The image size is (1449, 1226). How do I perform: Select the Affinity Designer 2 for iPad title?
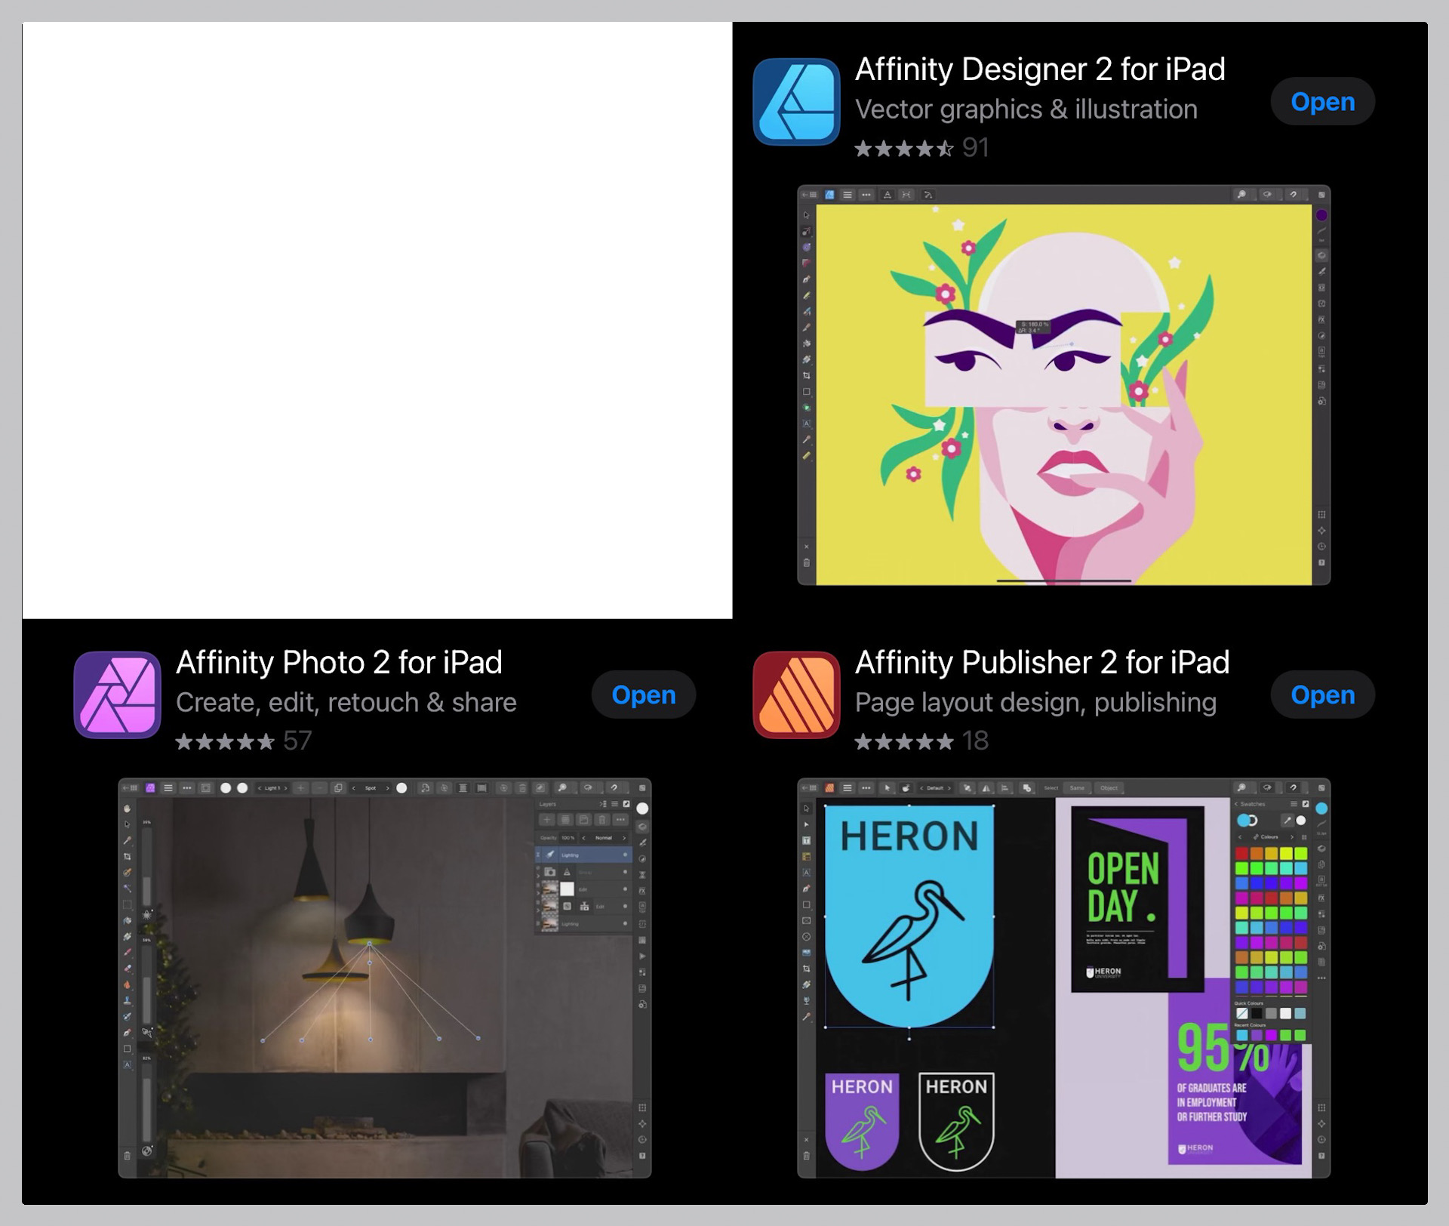pos(1039,69)
